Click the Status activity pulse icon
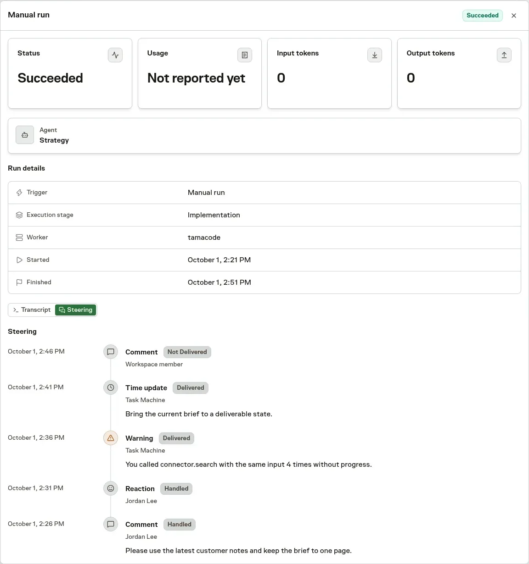The image size is (529, 564). pyautogui.click(x=115, y=55)
